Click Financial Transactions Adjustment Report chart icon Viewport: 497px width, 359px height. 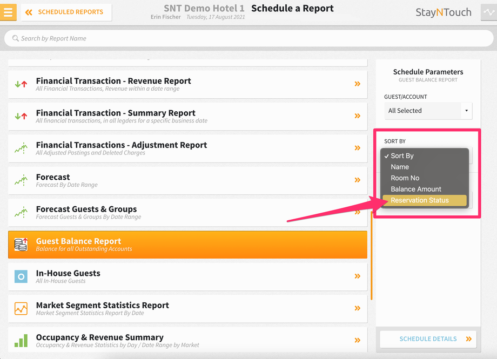21,148
